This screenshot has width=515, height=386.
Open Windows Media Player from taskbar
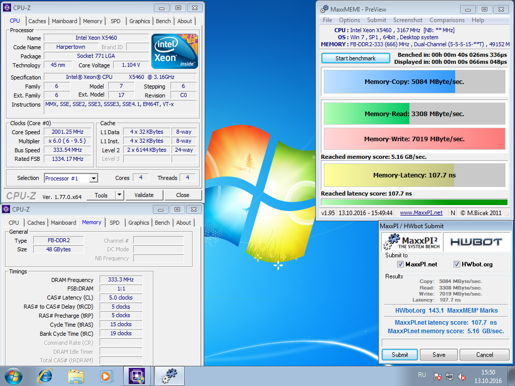pos(107,376)
